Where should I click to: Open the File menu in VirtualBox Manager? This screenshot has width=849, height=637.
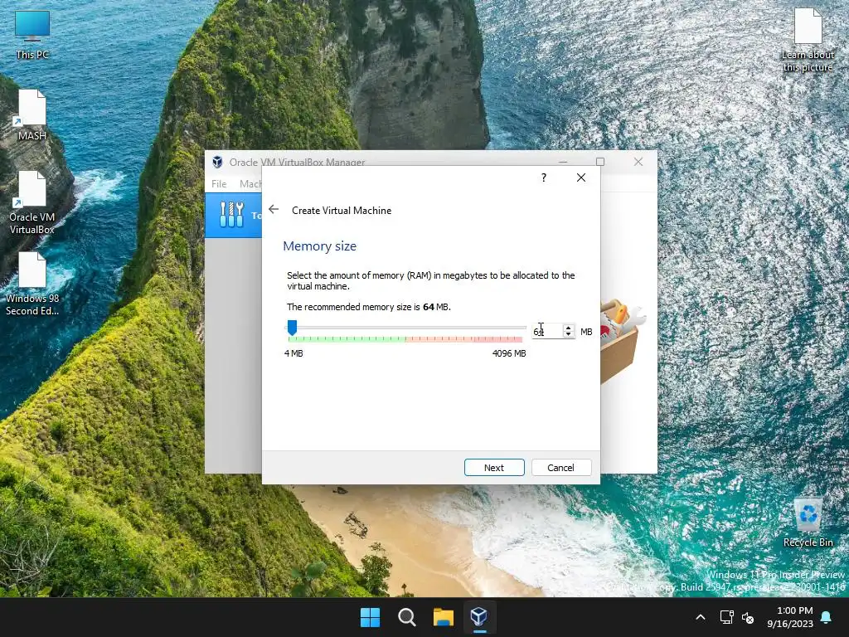[x=219, y=184]
